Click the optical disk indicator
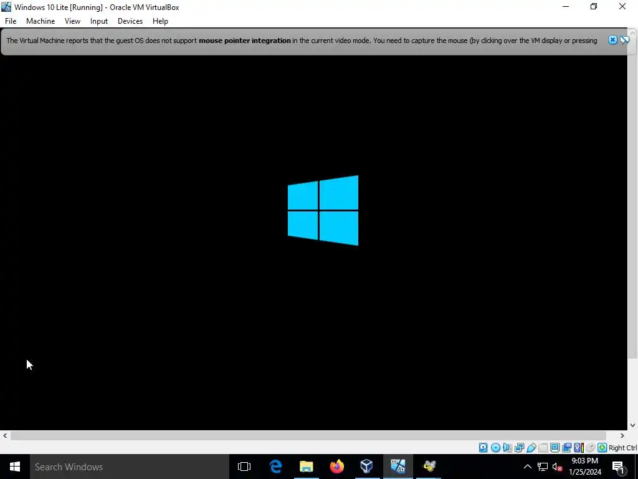Viewport: 638px width, 479px height. coord(495,448)
